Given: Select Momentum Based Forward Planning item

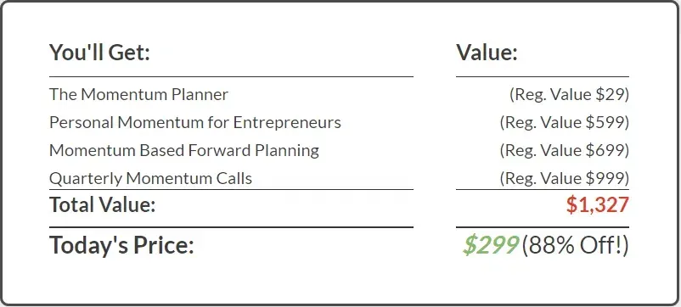Looking at the screenshot, I should [x=184, y=150].
